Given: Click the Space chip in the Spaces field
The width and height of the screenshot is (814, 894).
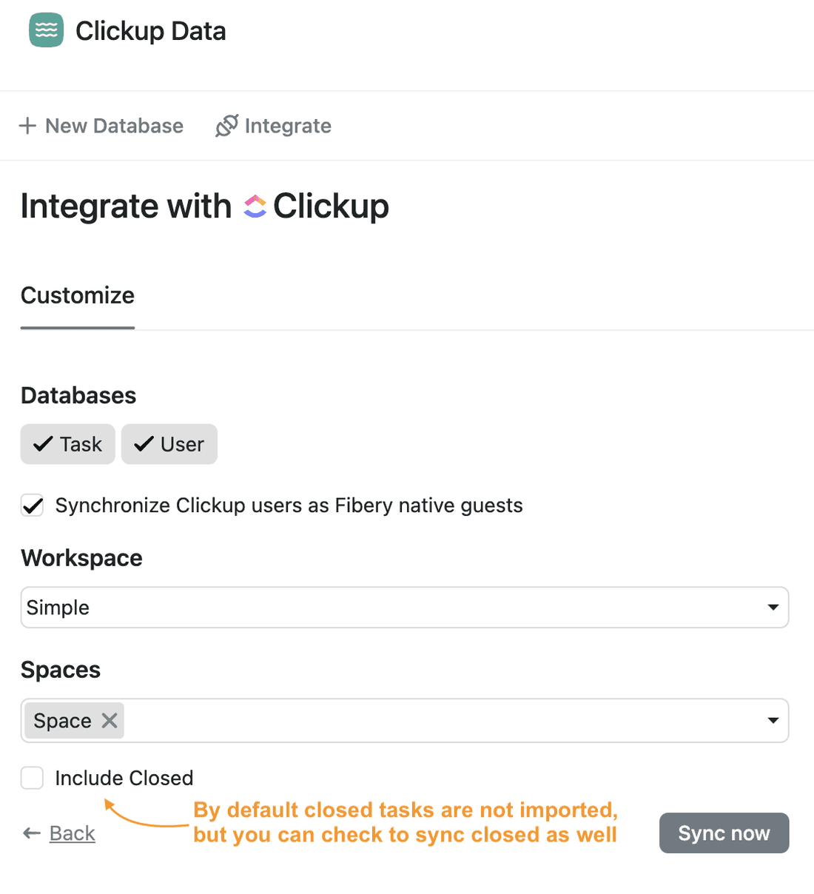Looking at the screenshot, I should (63, 720).
